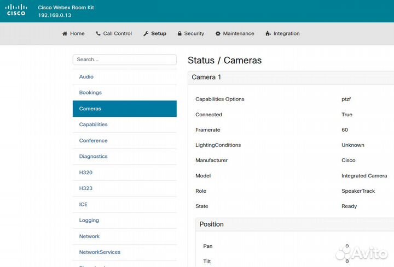Select Audio in the status list

coord(125,77)
